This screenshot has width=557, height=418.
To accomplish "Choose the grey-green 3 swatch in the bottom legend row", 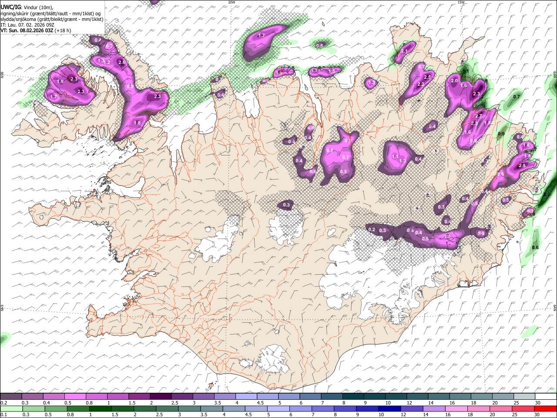I will pyautogui.click(x=190, y=409).
